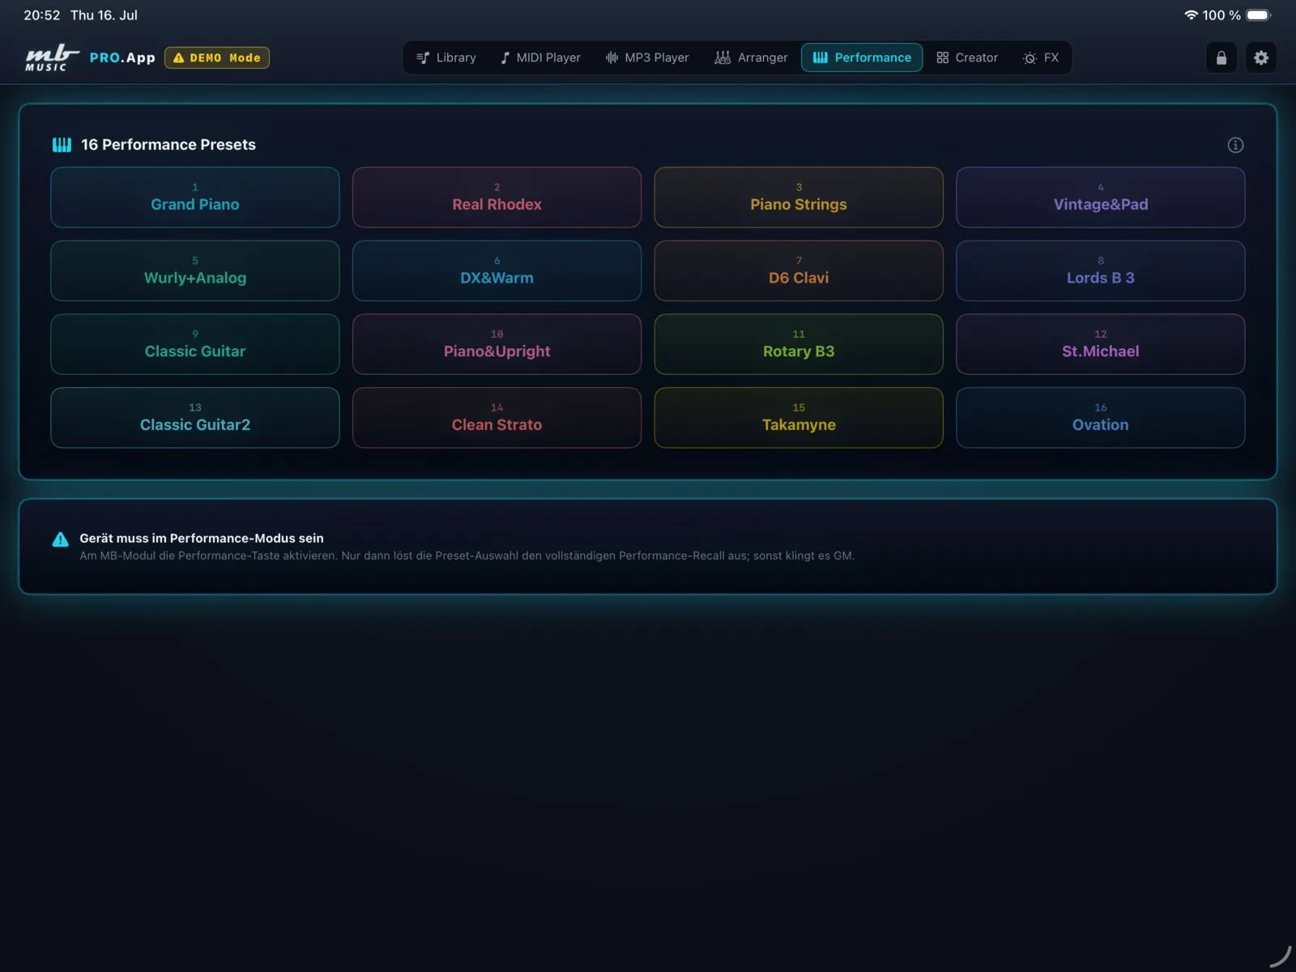Click the info icon in the presets panel

(x=1235, y=145)
